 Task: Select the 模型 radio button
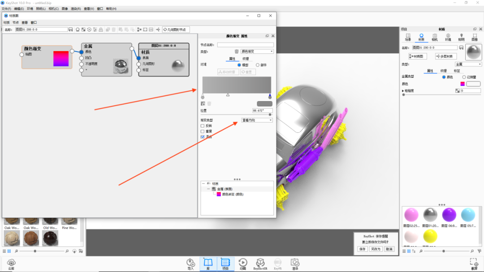[x=239, y=65]
